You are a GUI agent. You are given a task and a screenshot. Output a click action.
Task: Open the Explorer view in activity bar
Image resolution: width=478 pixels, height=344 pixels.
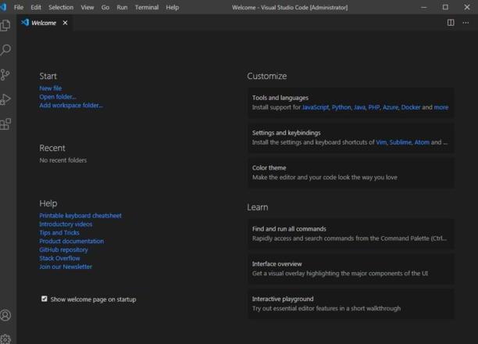(x=5, y=25)
